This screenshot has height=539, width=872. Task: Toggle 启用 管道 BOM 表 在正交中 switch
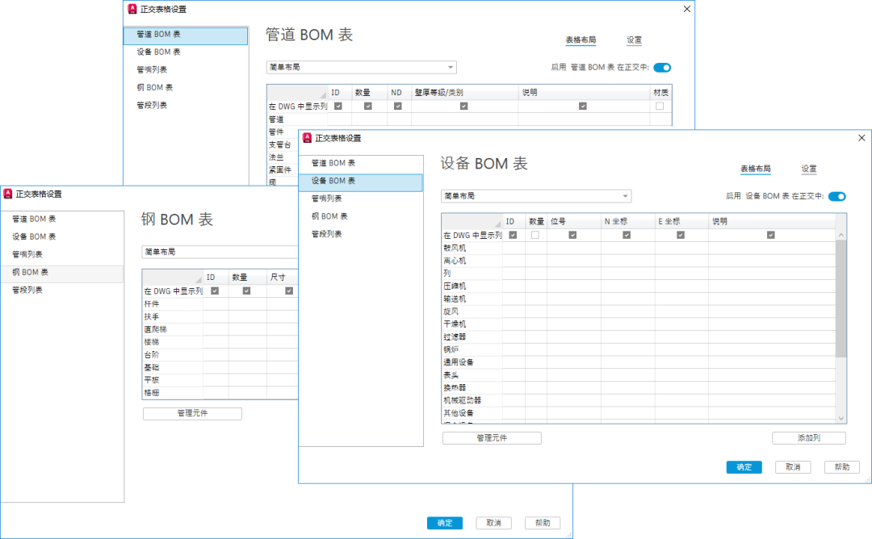point(662,67)
